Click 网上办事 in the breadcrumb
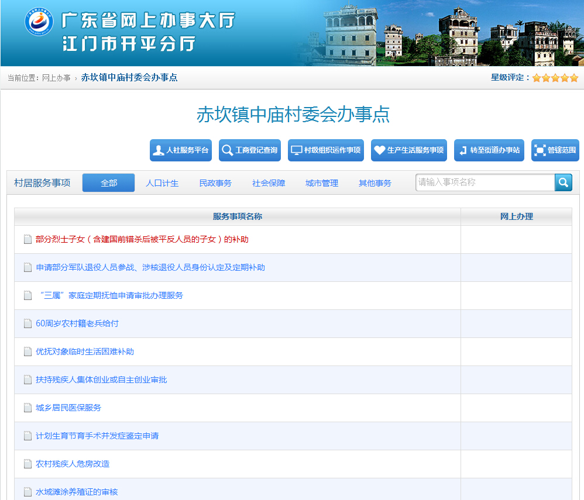This screenshot has height=500, width=584. [x=56, y=78]
